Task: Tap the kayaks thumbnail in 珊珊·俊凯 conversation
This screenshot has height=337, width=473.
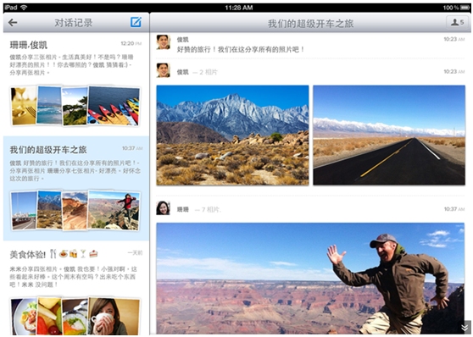Action: click(x=114, y=106)
